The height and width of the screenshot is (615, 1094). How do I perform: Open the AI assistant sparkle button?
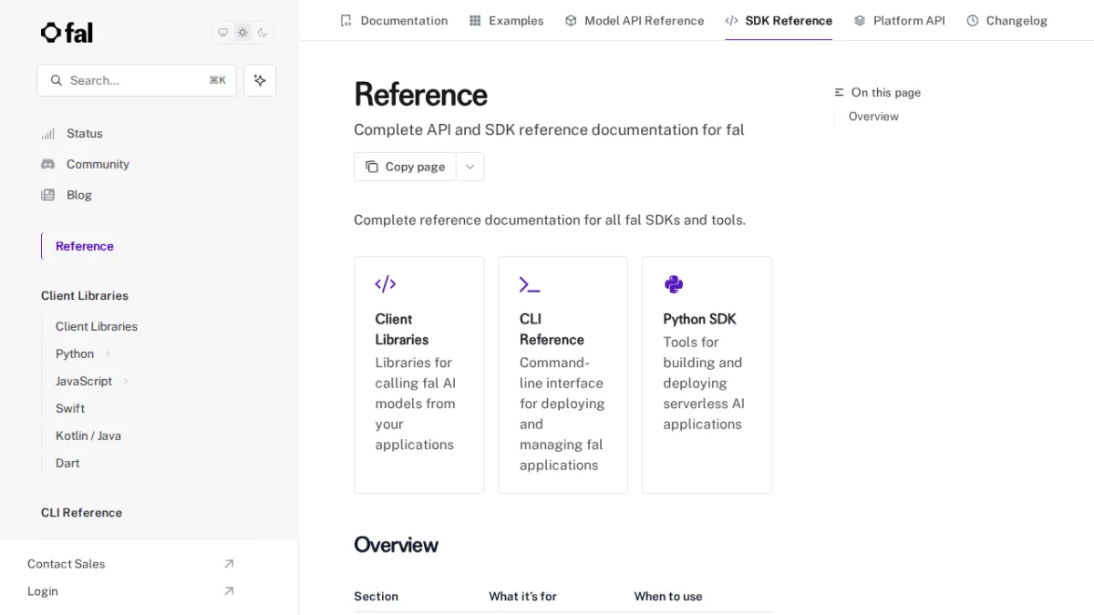coord(260,80)
